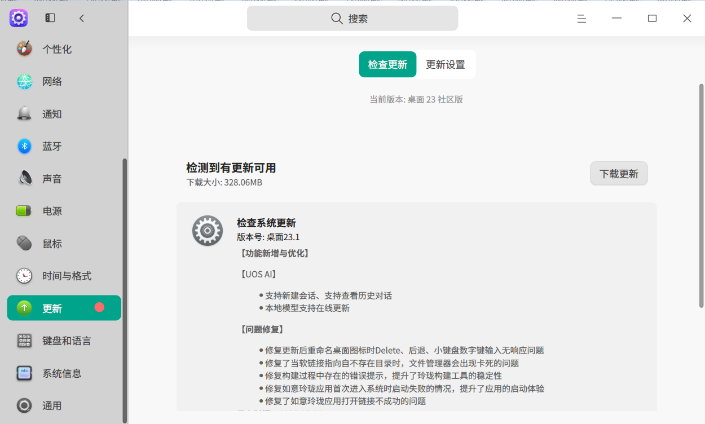The image size is (705, 424).
Task: Select the 鼠标 mouse icon
Action: tap(24, 244)
